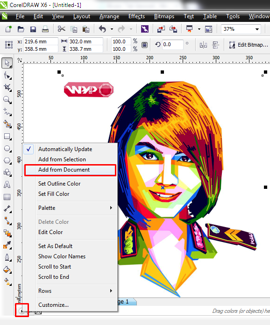Open the Redo history dropdown arrow
Image resolution: width=270 pixels, height=325 pixels.
(131, 29)
